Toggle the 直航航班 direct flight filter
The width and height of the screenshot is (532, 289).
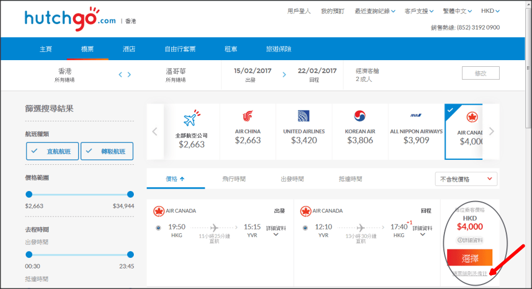click(52, 151)
